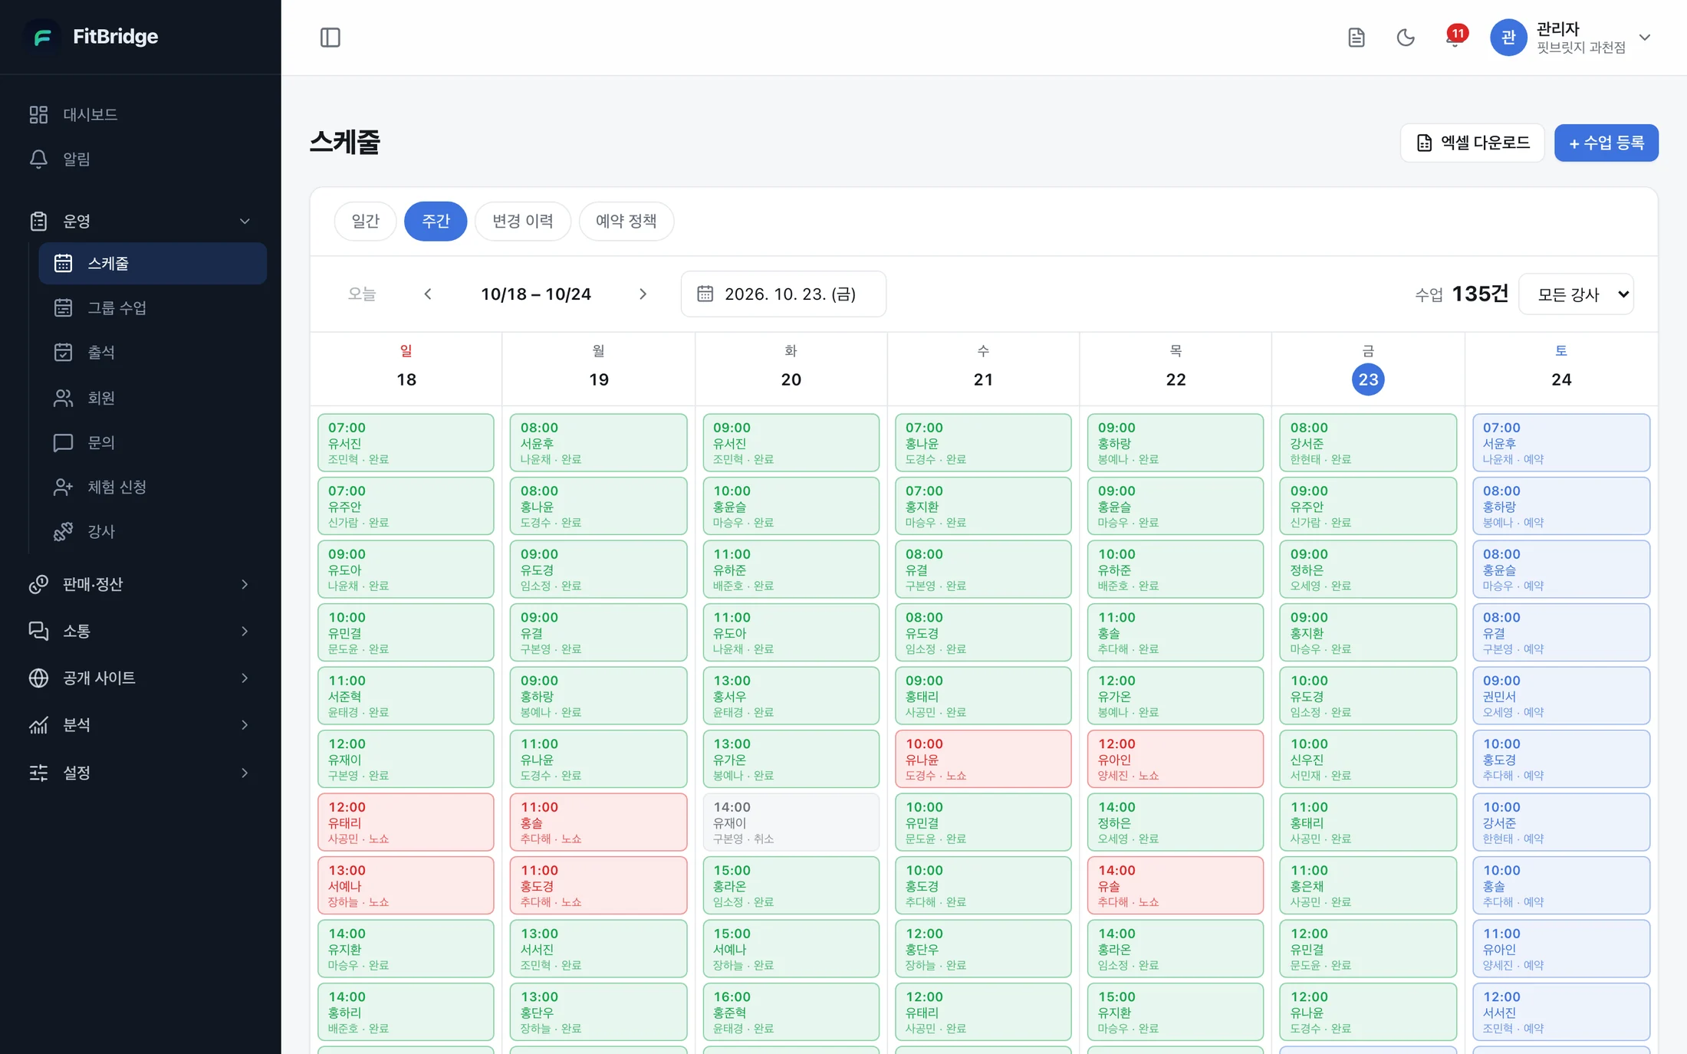Viewport: 1687px width, 1054px height.
Task: Toggle the sidebar panel icon
Action: [330, 37]
